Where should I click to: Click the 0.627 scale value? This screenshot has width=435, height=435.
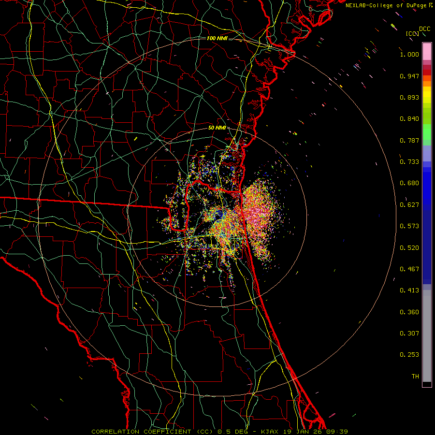pos(409,205)
